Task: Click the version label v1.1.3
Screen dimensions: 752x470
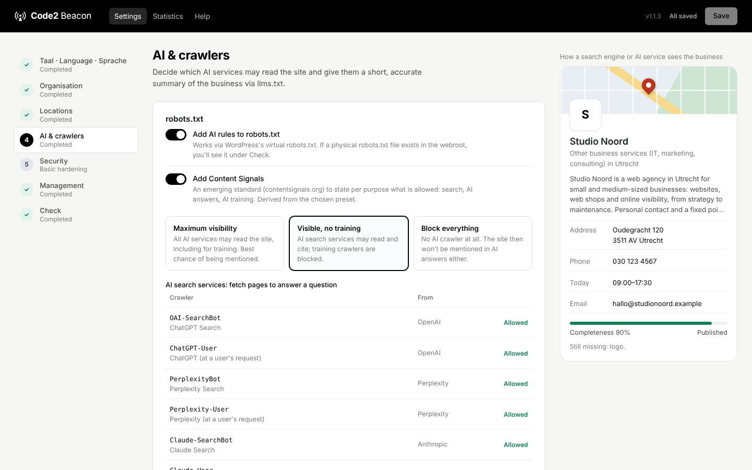Action: (x=653, y=16)
